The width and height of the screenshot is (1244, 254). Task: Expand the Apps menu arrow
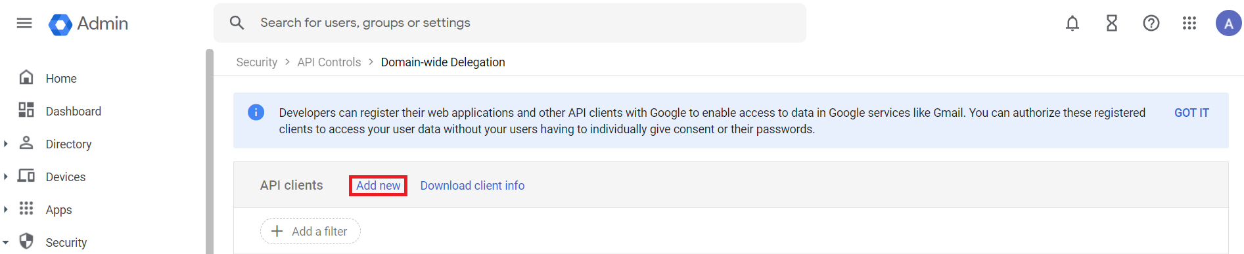tap(6, 209)
